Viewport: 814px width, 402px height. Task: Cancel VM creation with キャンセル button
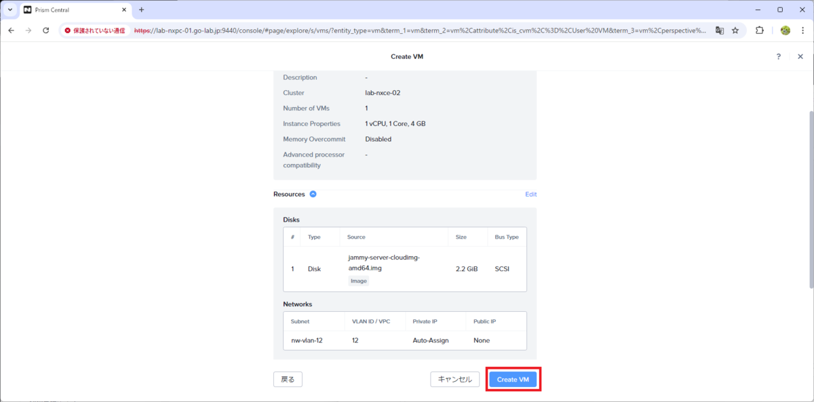coord(455,380)
